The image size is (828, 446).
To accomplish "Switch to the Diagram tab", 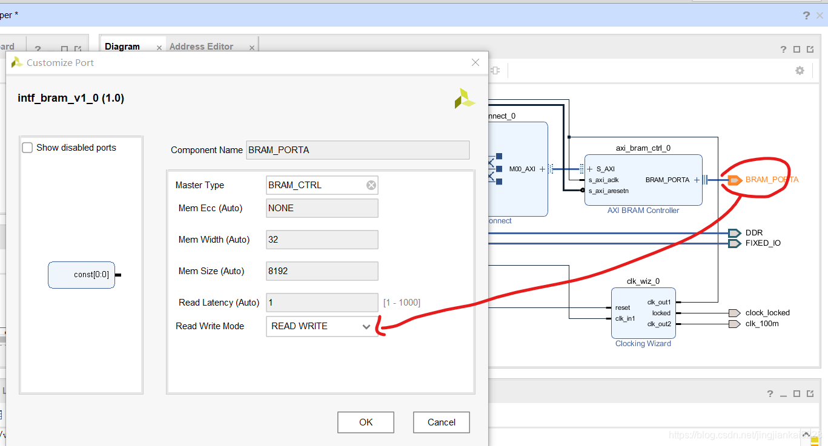I will tap(122, 47).
